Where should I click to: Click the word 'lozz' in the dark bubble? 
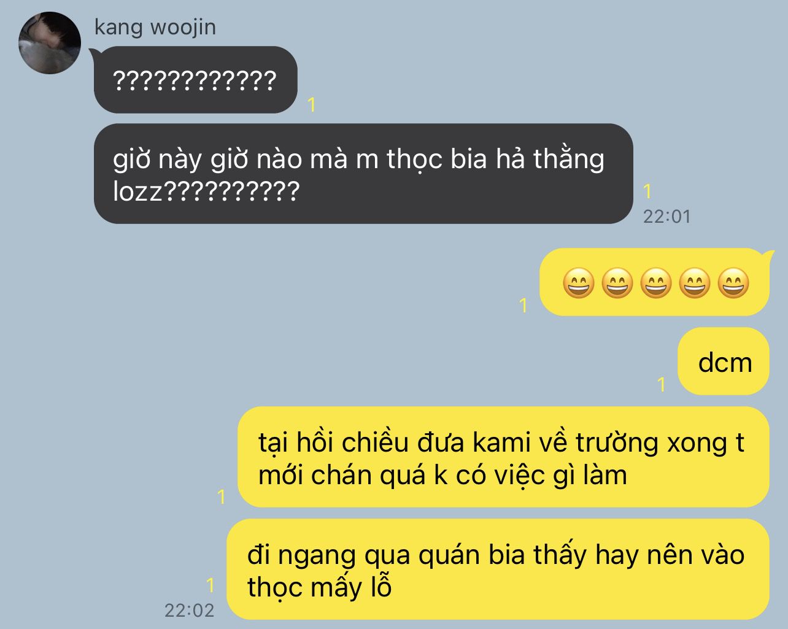[137, 191]
